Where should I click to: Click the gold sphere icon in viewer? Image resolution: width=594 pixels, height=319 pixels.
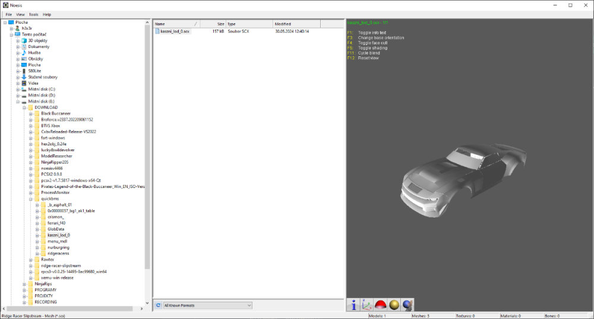coord(394,305)
